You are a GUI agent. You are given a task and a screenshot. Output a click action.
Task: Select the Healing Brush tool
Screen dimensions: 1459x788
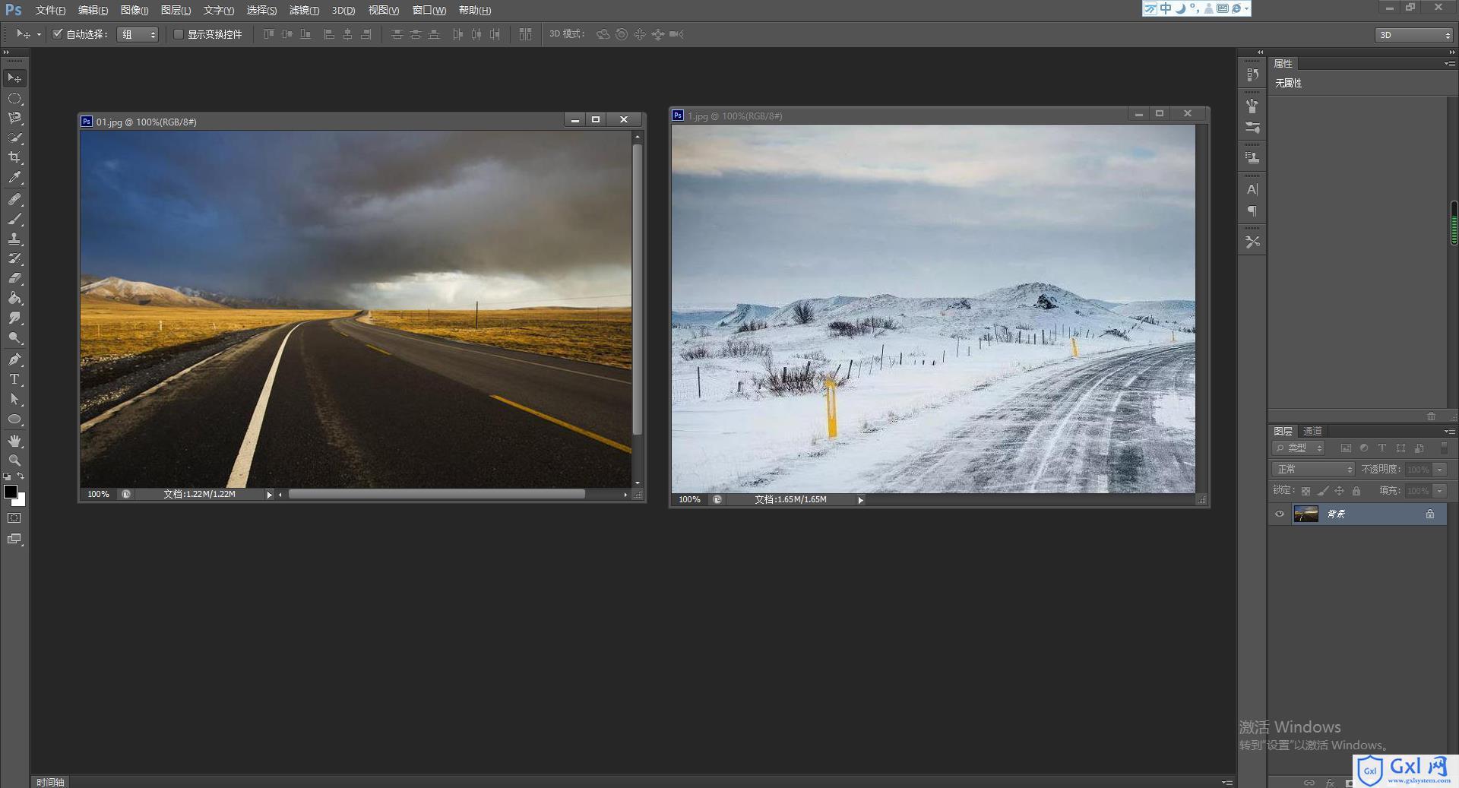(x=14, y=199)
